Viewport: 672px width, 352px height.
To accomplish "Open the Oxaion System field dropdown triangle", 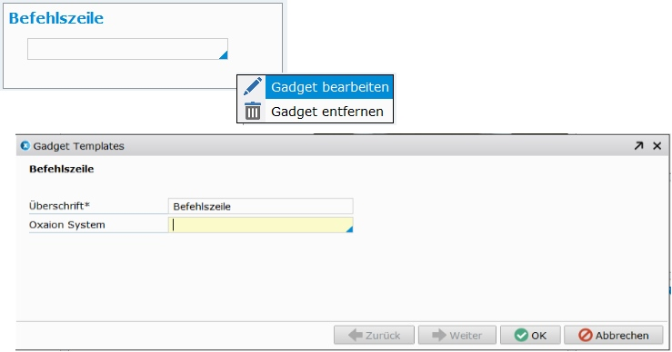I will pos(349,230).
